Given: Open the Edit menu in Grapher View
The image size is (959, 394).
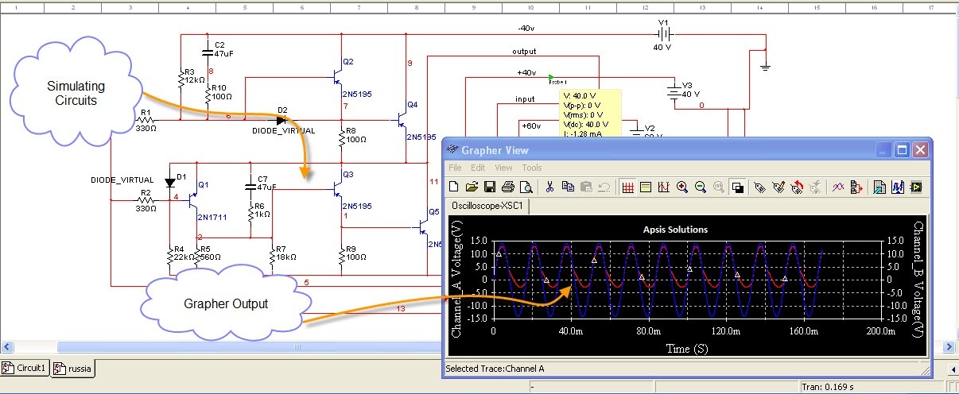Looking at the screenshot, I should (x=478, y=168).
